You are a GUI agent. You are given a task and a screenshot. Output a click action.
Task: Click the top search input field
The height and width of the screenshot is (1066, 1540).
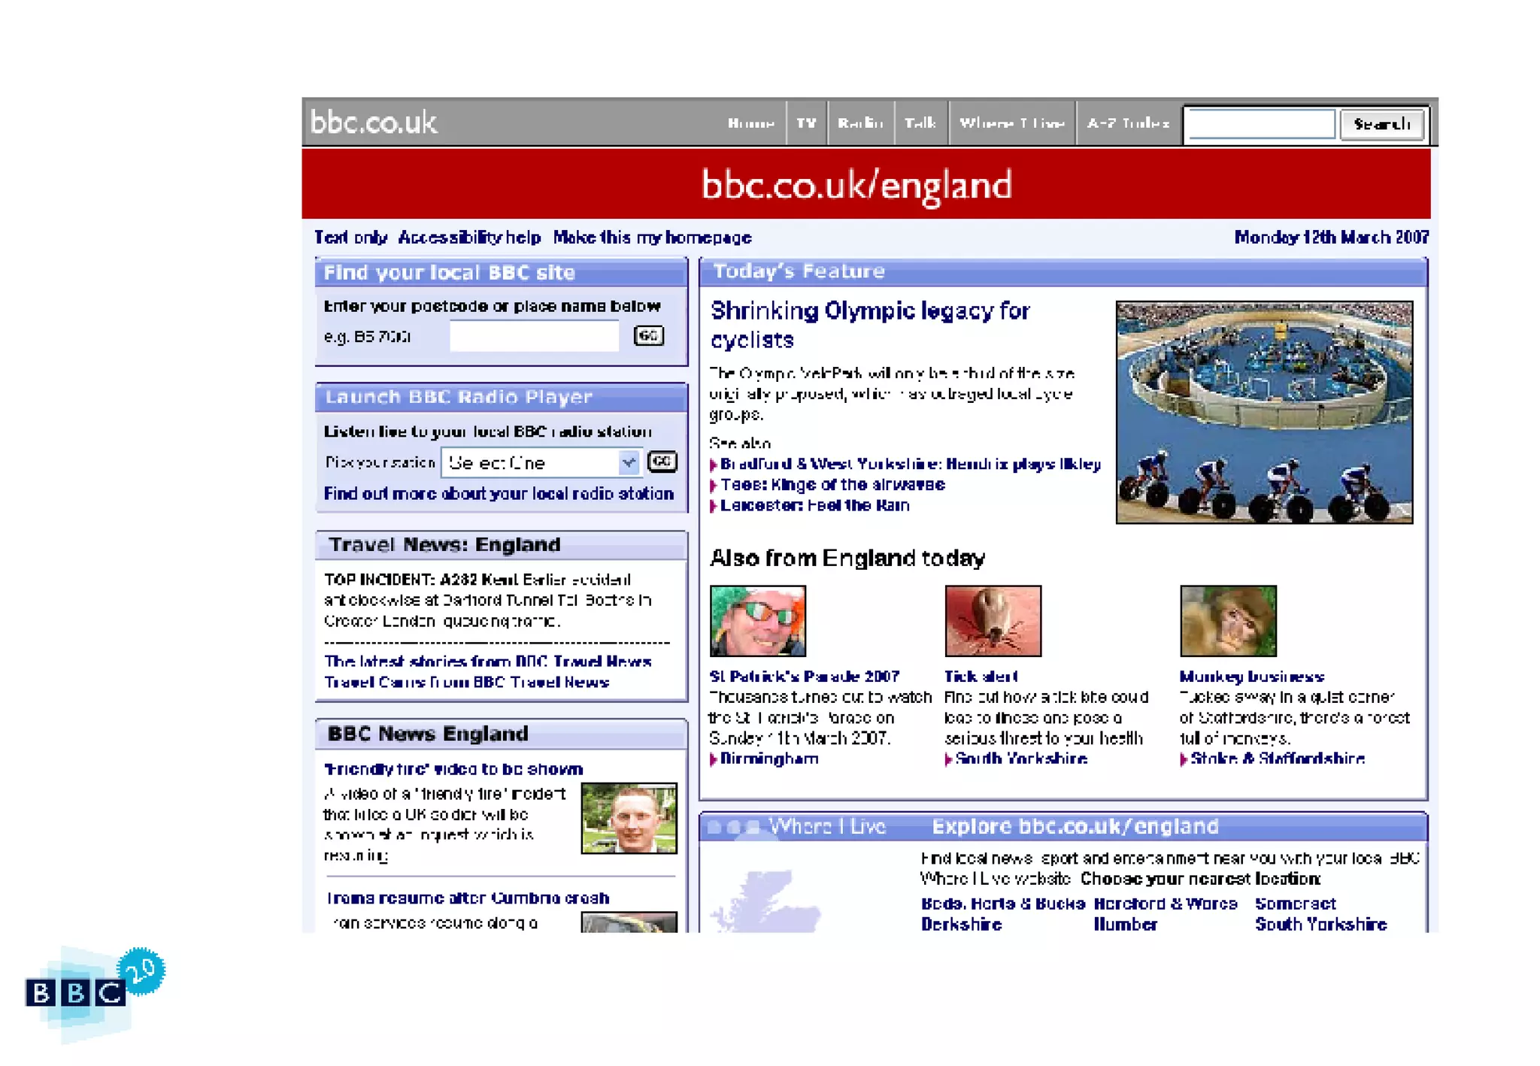click(1260, 124)
